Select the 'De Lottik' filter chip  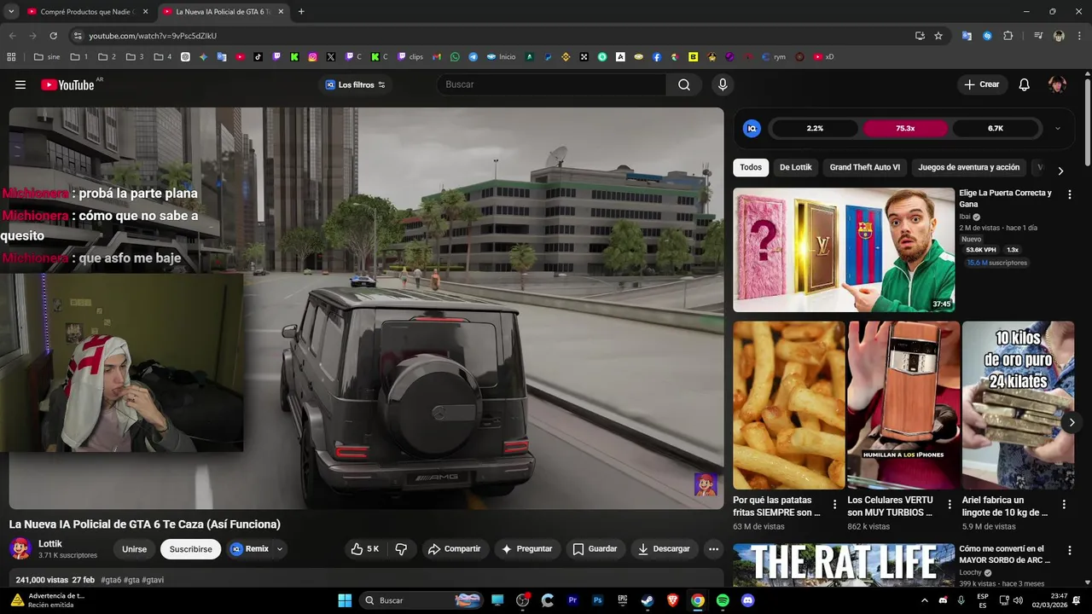(x=795, y=167)
